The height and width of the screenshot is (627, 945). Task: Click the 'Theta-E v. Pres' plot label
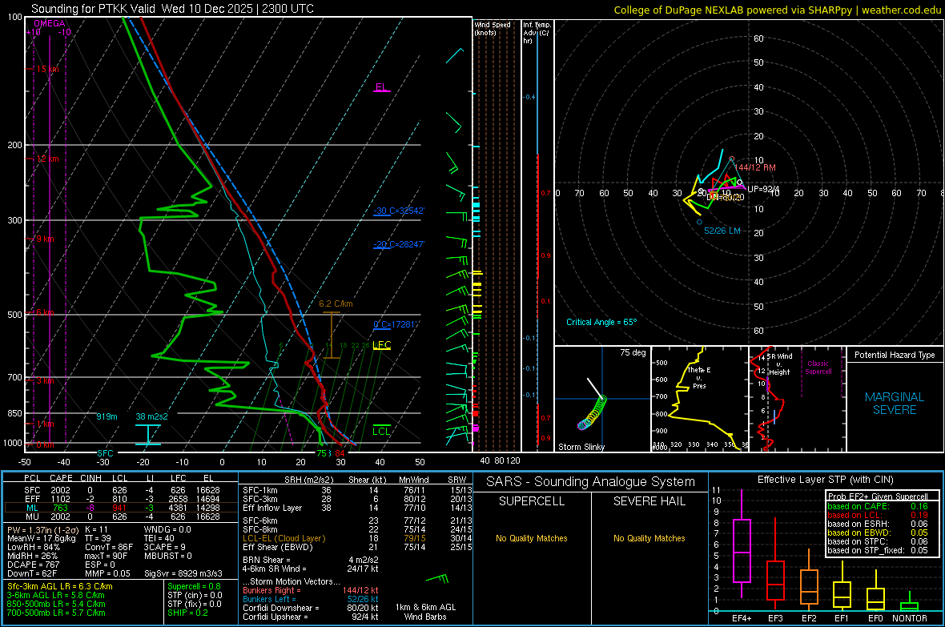click(x=698, y=377)
